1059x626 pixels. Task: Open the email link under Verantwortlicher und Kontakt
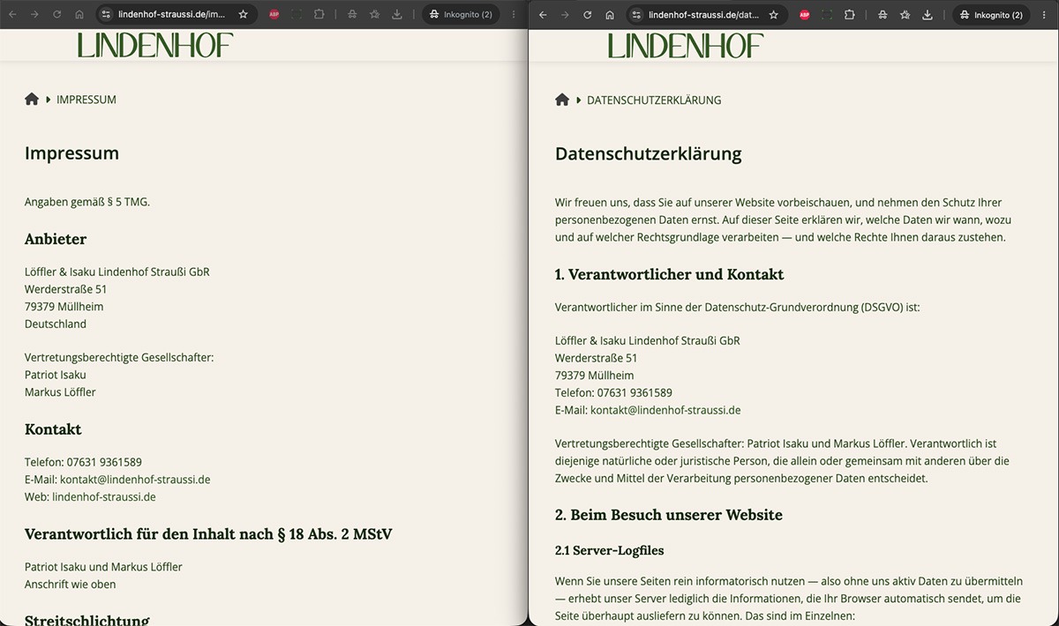click(x=665, y=410)
